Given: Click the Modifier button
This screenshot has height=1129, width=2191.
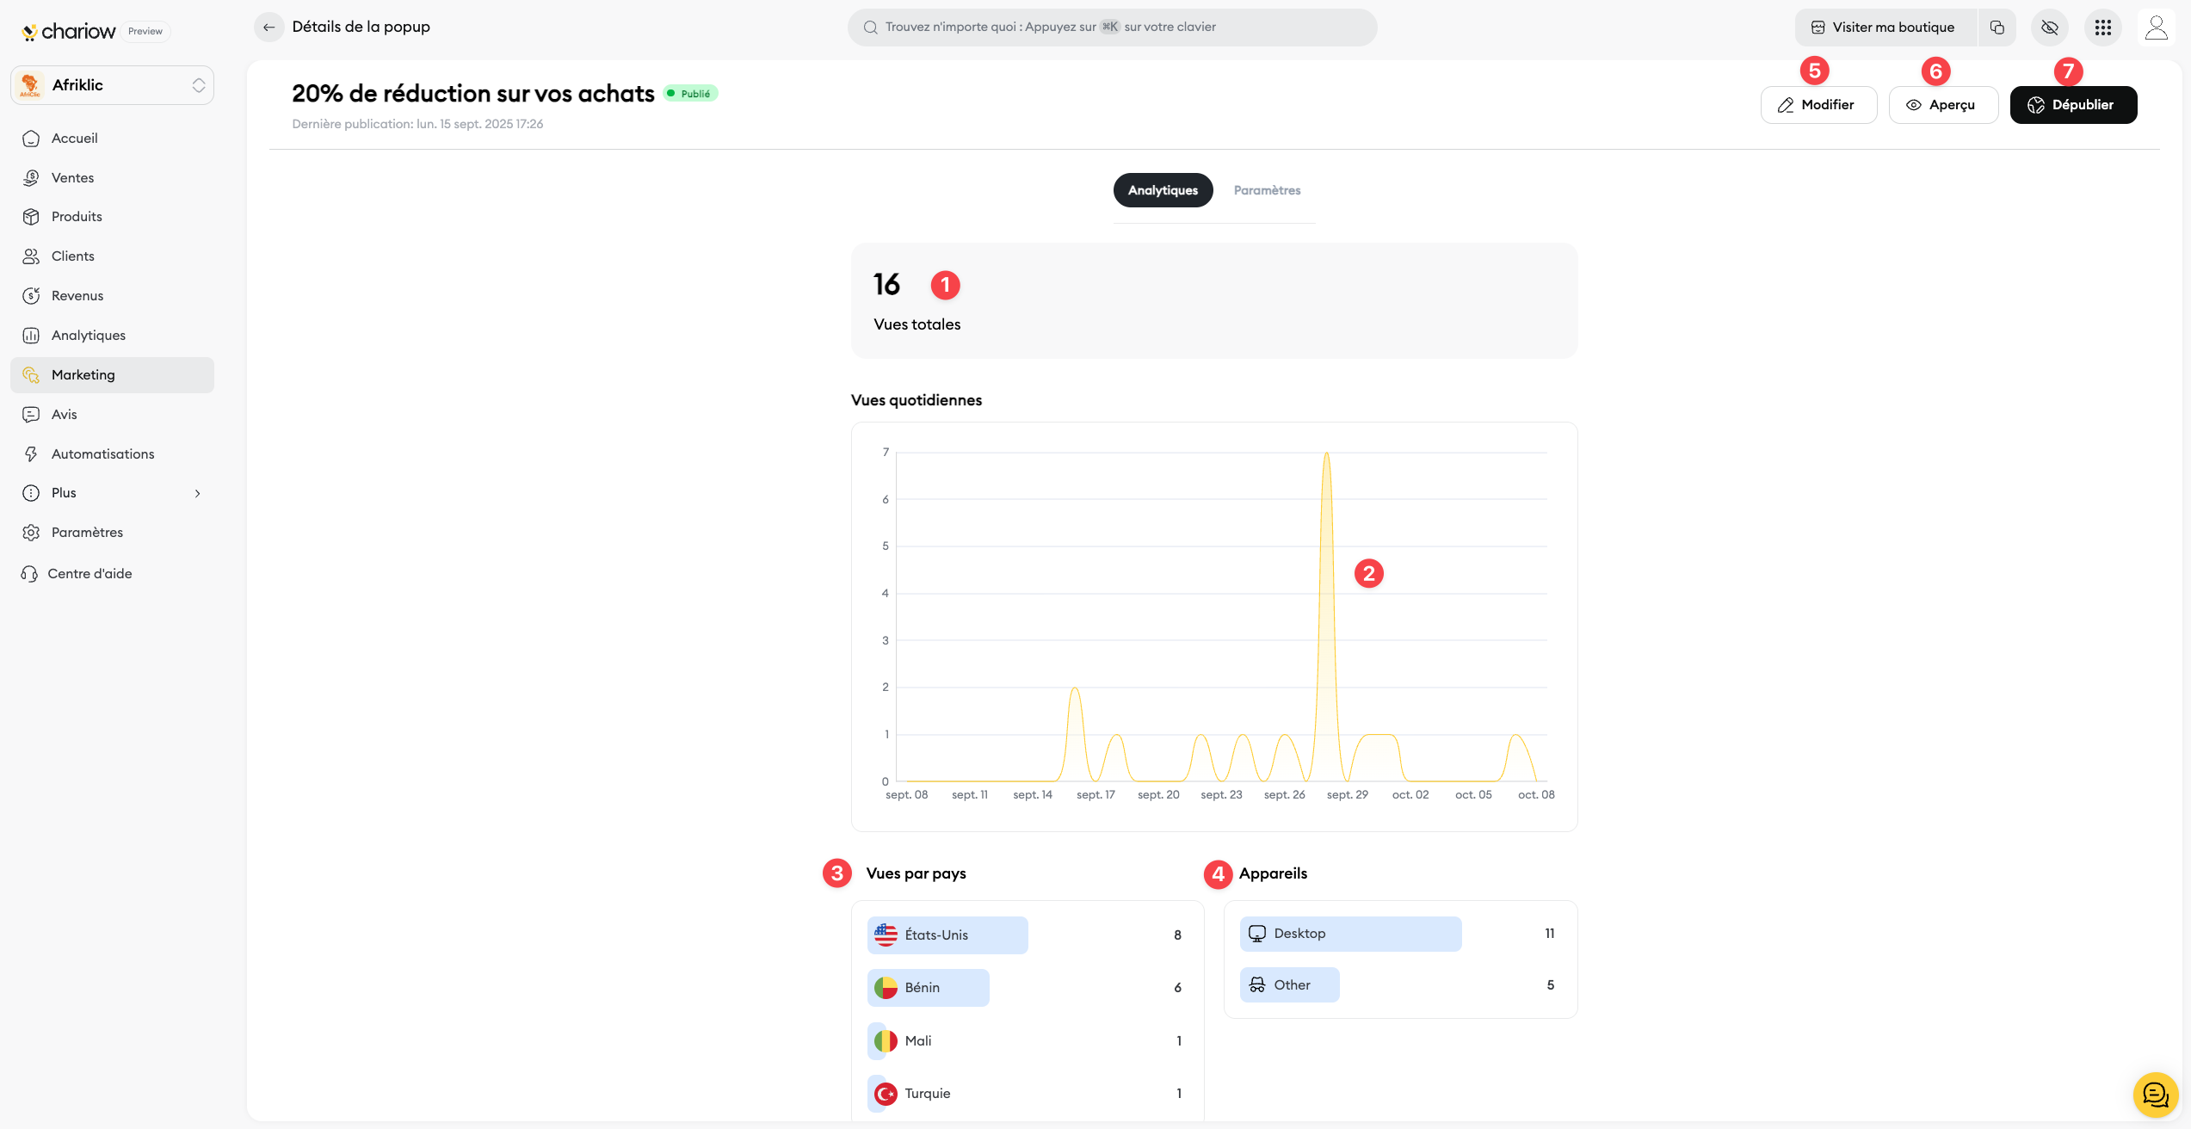Looking at the screenshot, I should click(1818, 105).
